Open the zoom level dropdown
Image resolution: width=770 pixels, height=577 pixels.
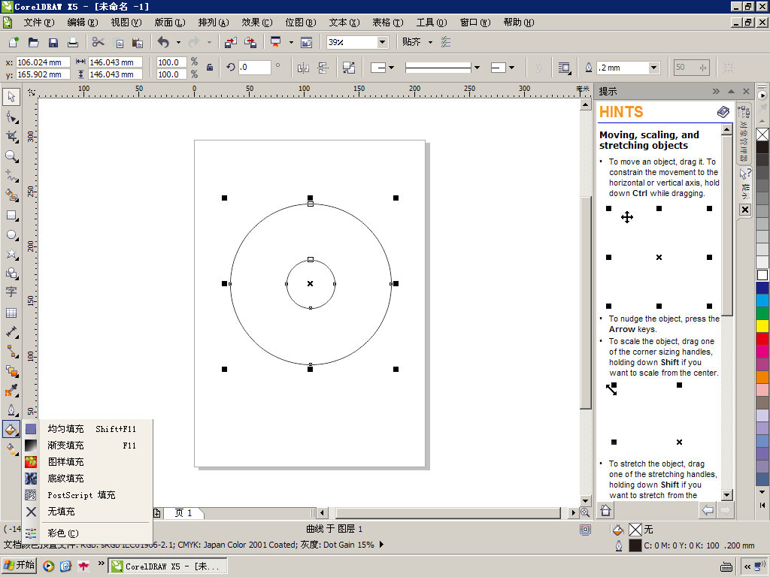click(382, 42)
